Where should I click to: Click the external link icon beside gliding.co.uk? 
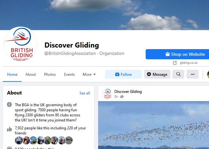tap(175, 63)
